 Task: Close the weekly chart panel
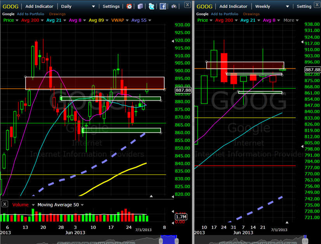click(318, 5)
